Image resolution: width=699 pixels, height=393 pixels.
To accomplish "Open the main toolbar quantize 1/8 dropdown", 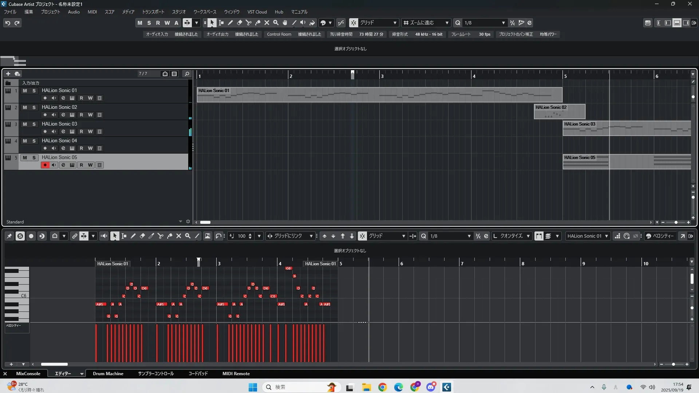I will [x=503, y=23].
